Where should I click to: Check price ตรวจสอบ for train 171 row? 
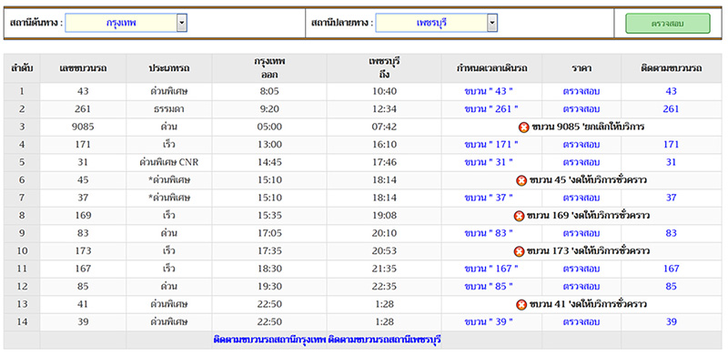coord(581,145)
